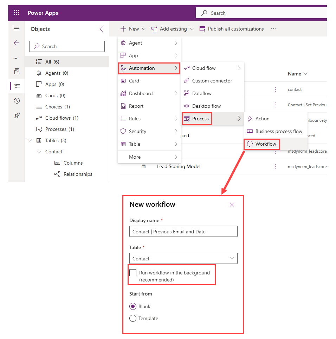Select Cloud flows (1) in Objects list
Viewport: 336px width, 339px height.
(x=67, y=118)
